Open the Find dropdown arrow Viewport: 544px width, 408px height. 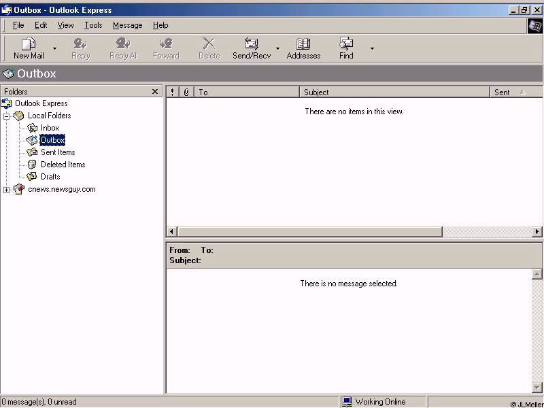372,49
